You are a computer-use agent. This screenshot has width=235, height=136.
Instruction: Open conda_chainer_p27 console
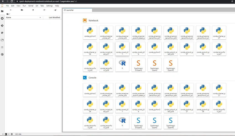coord(219,90)
